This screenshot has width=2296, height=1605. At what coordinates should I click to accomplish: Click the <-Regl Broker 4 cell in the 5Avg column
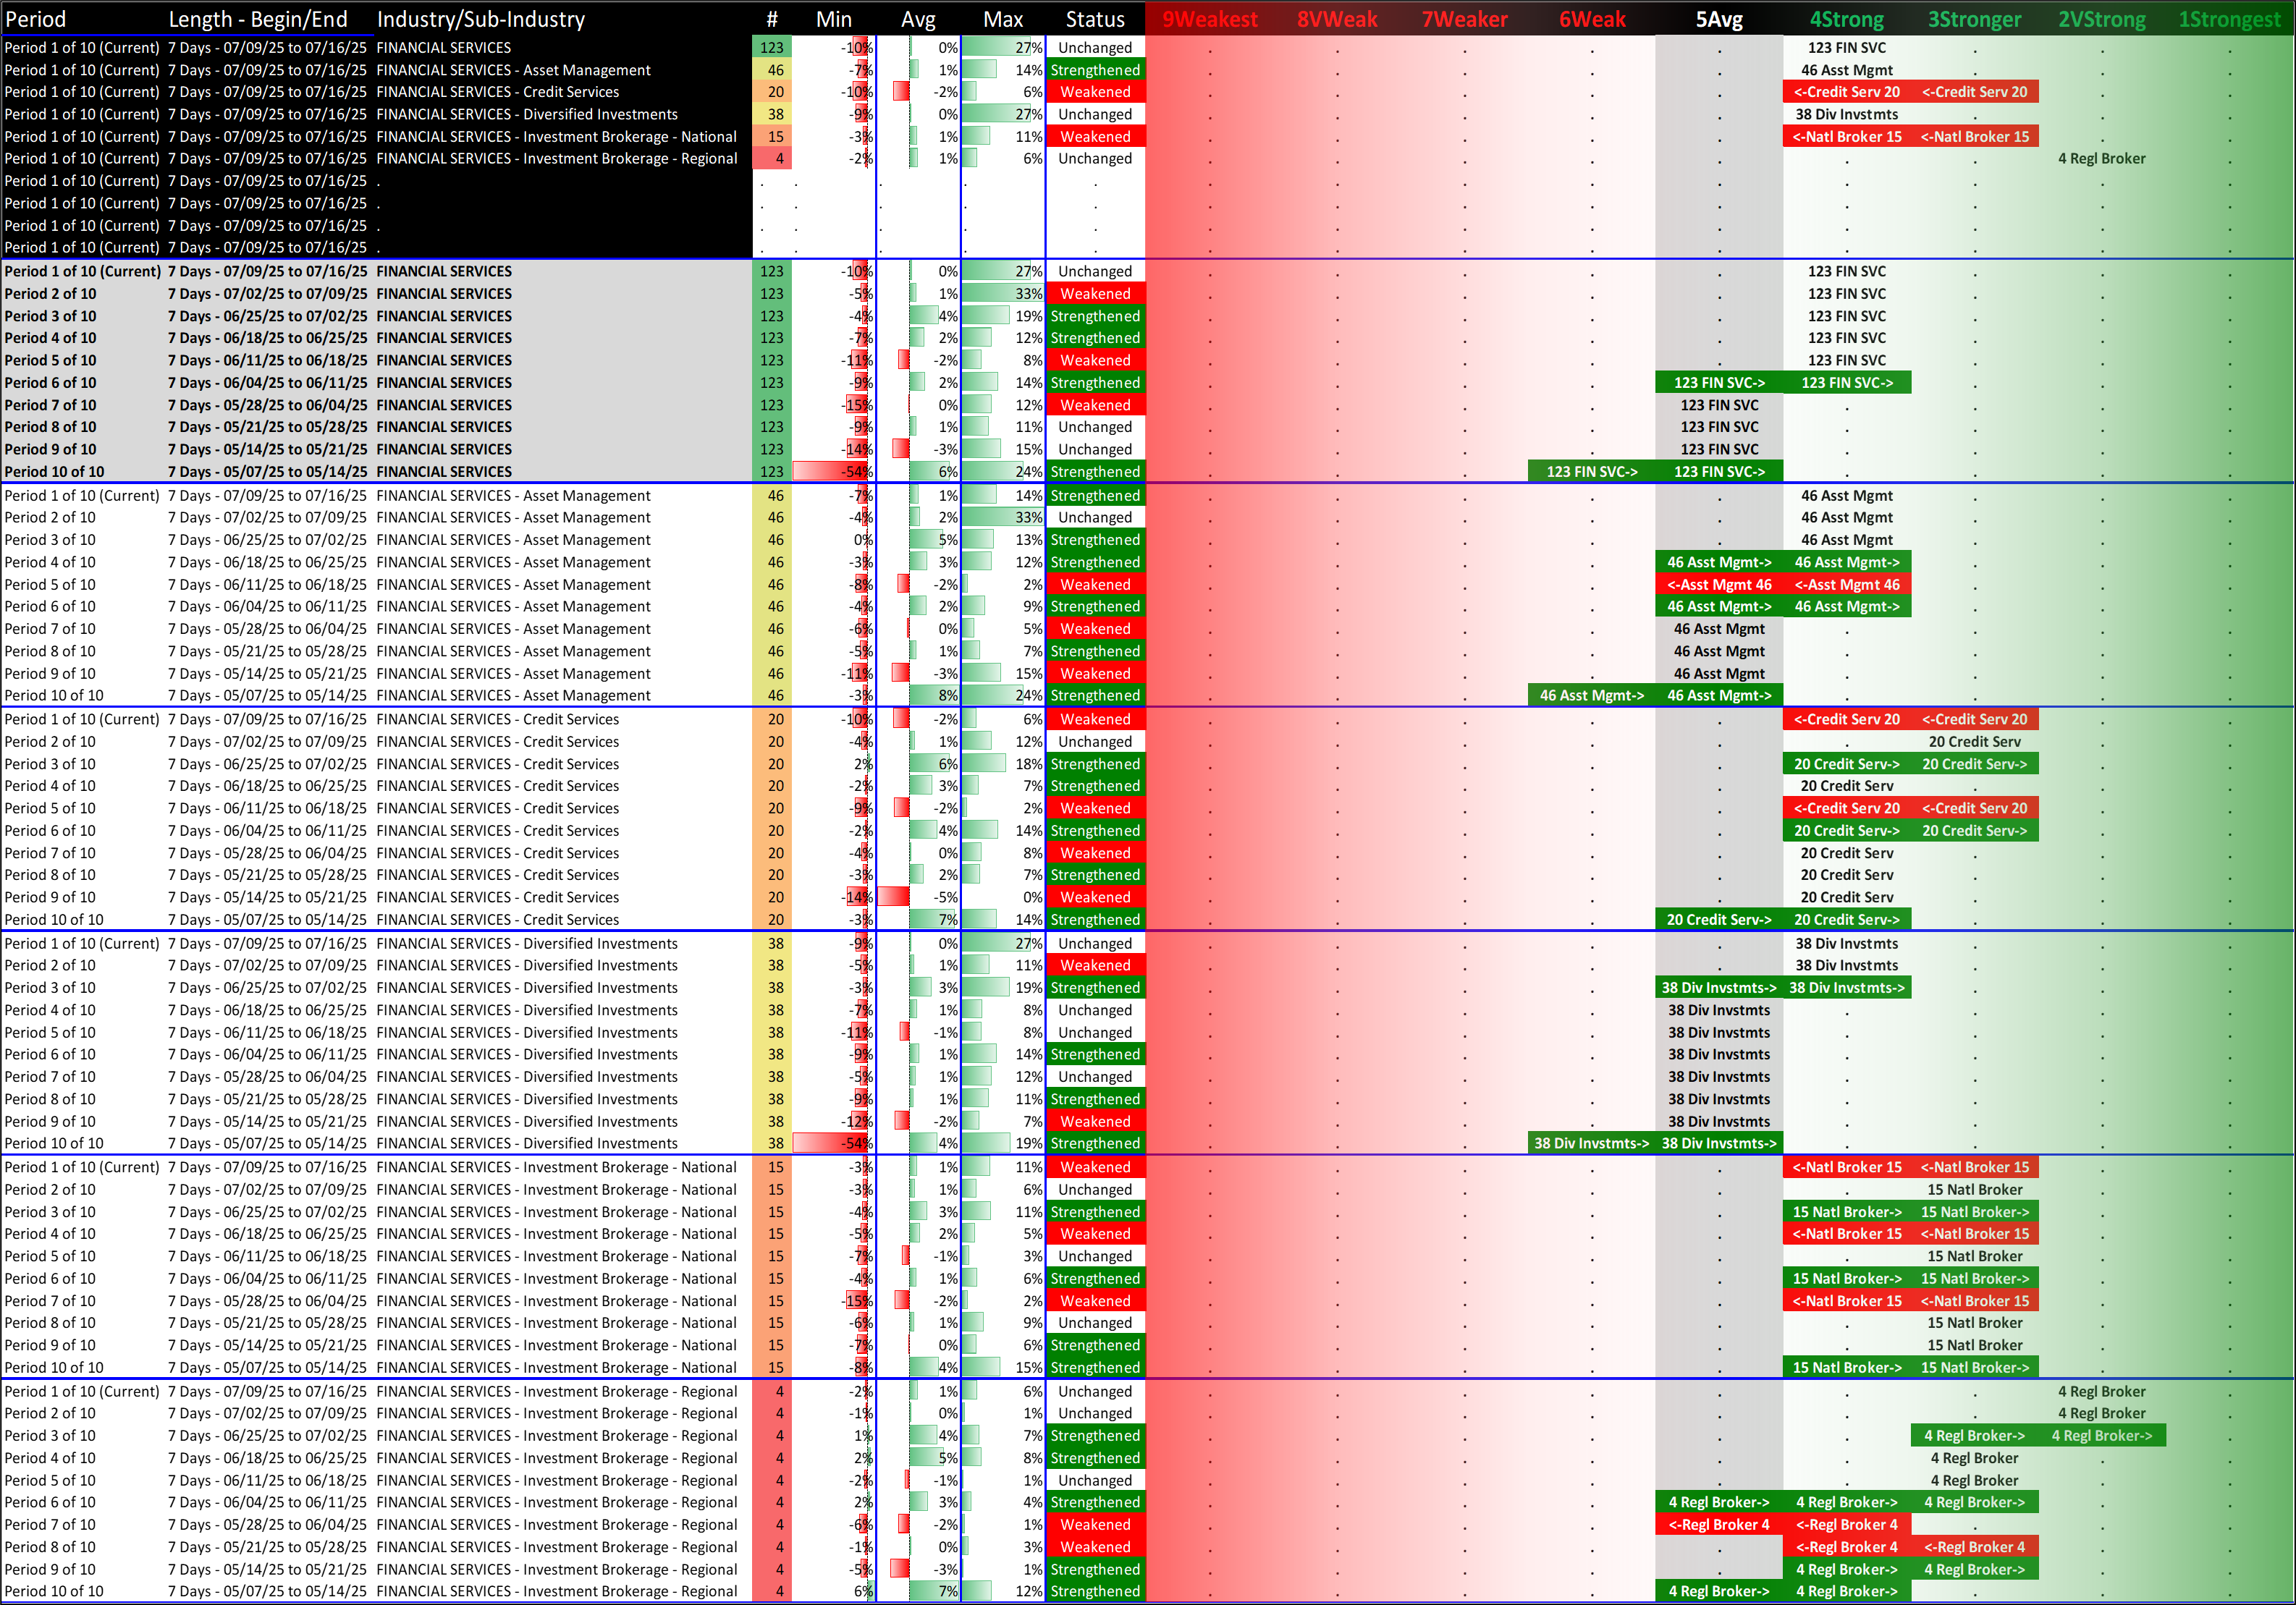pyautogui.click(x=1718, y=1525)
